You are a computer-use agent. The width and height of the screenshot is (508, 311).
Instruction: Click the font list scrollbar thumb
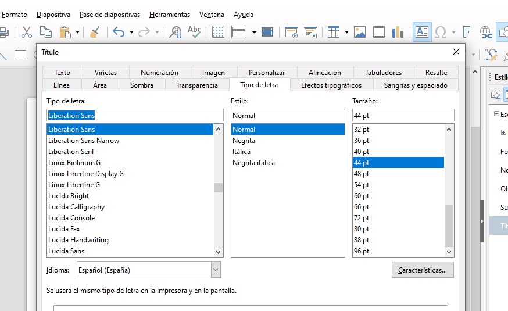coord(218,188)
